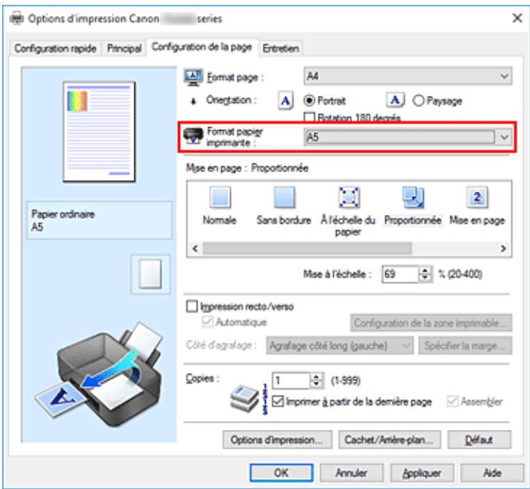Image resolution: width=530 pixels, height=489 pixels.
Task: Decrease the Copies count
Action: 316,385
